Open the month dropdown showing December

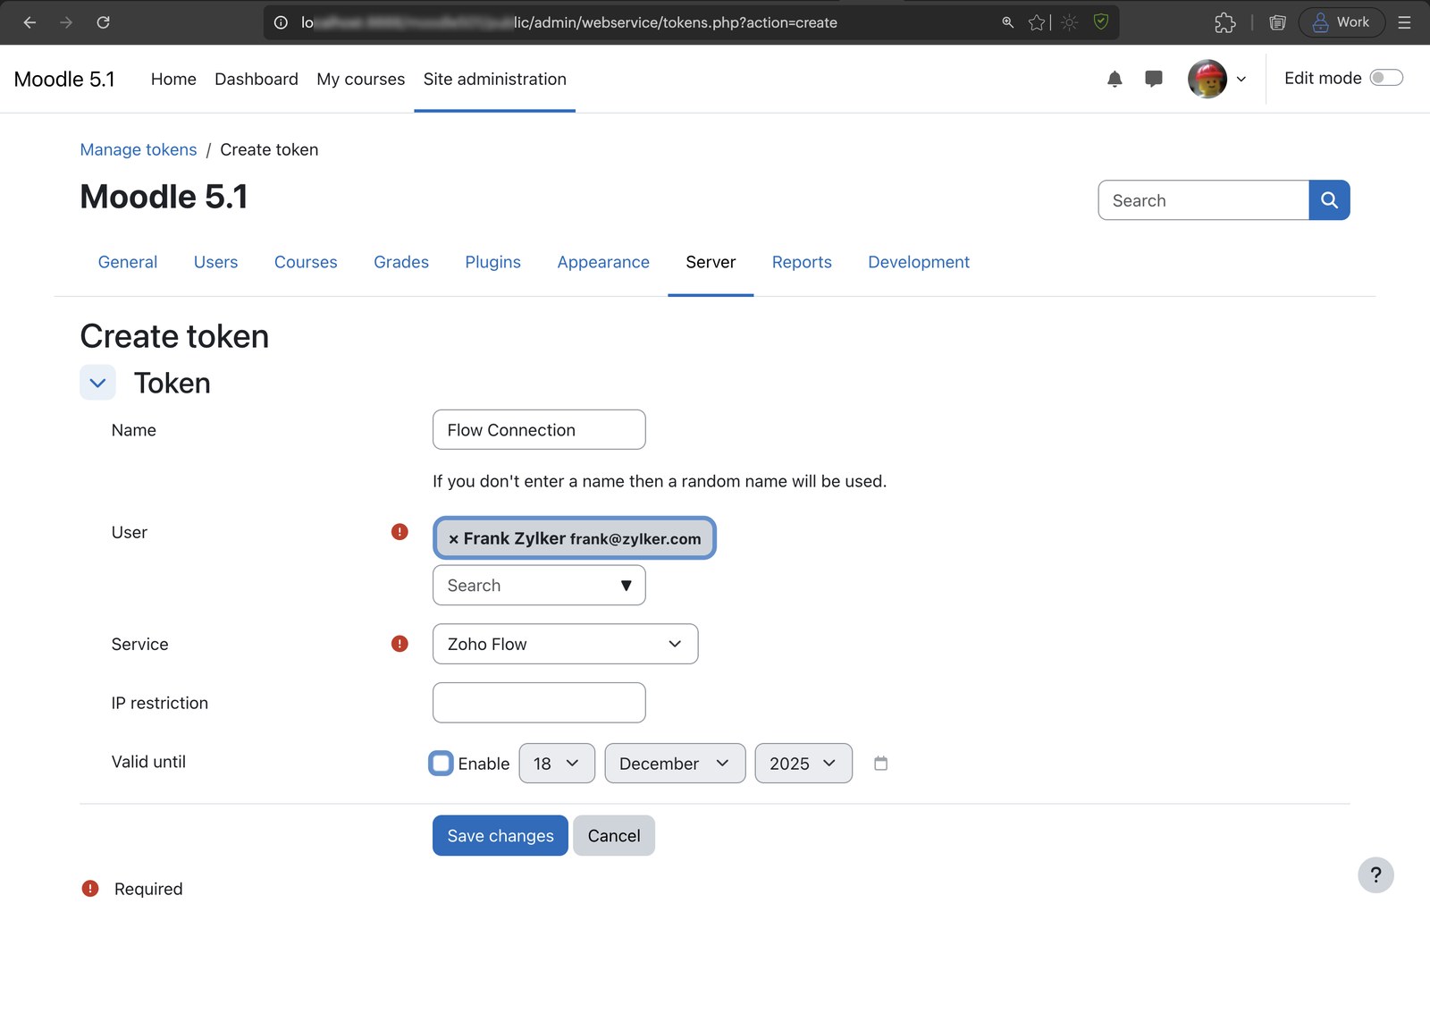(x=675, y=764)
